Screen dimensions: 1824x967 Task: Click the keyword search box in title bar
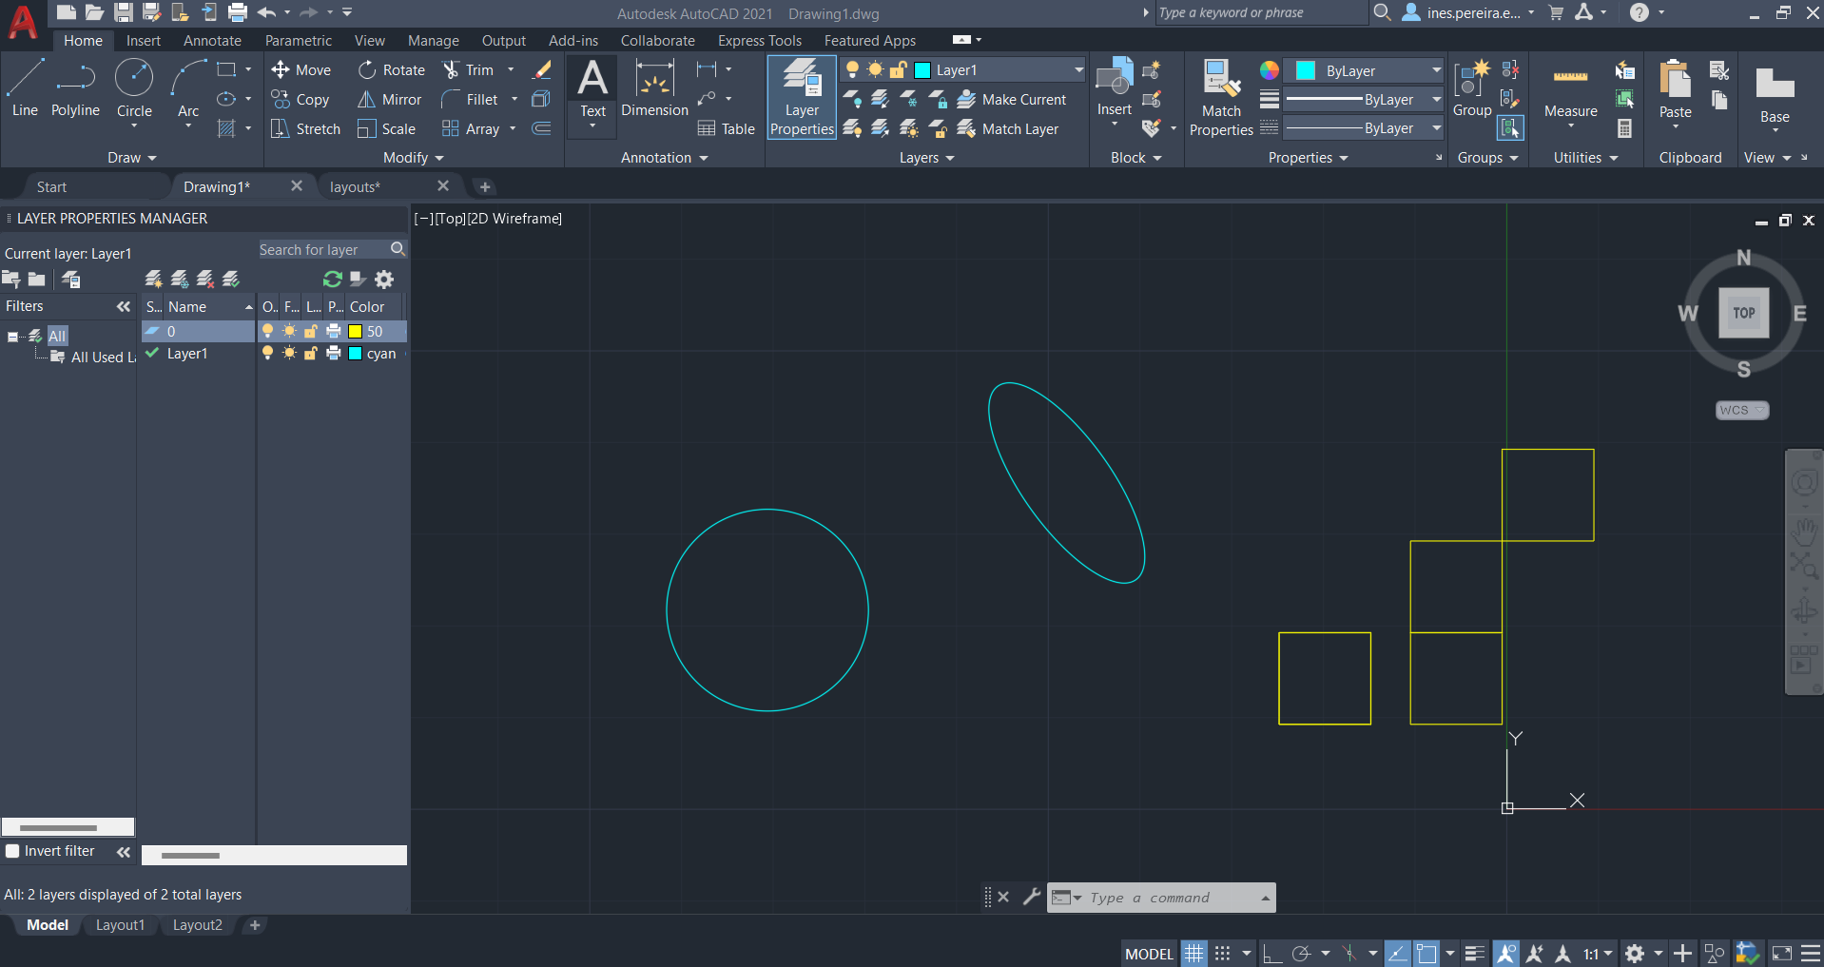[x=1260, y=12]
